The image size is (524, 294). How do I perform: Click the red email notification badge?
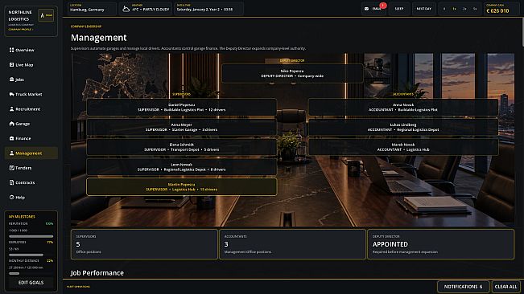pyautogui.click(x=383, y=6)
